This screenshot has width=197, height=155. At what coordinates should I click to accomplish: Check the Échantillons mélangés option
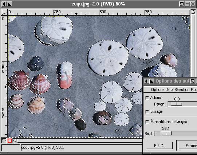click(x=147, y=122)
